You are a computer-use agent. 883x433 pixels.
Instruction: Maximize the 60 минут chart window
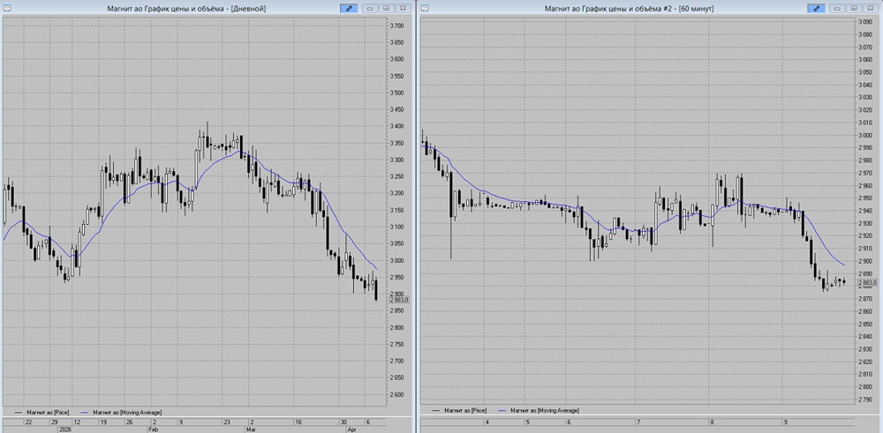point(854,9)
